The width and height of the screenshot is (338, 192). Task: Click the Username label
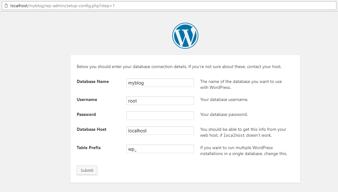pos(87,99)
